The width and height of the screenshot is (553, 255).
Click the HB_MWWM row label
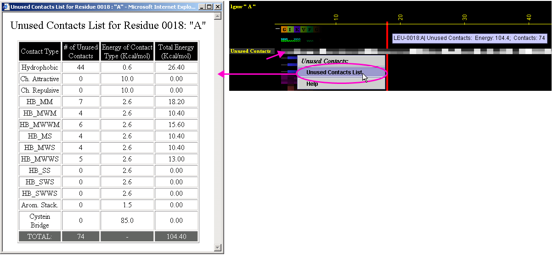[x=40, y=125]
